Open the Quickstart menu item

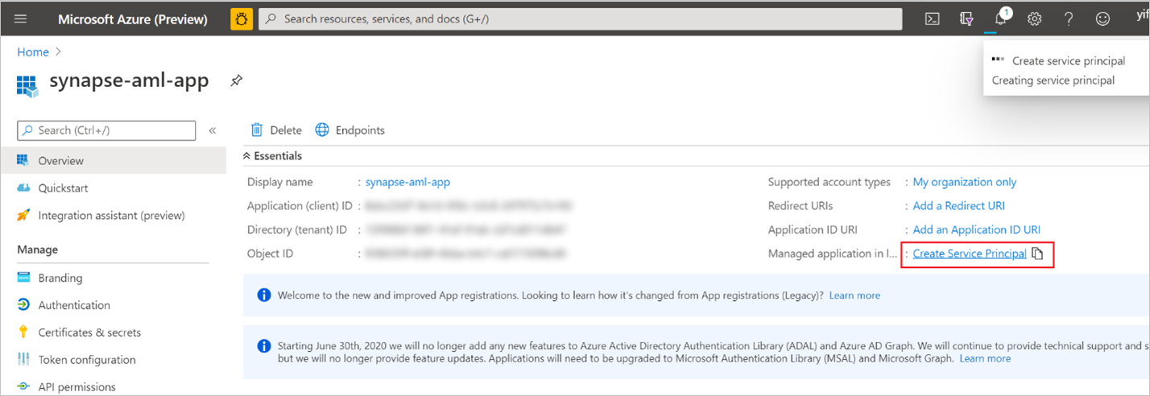click(x=63, y=188)
